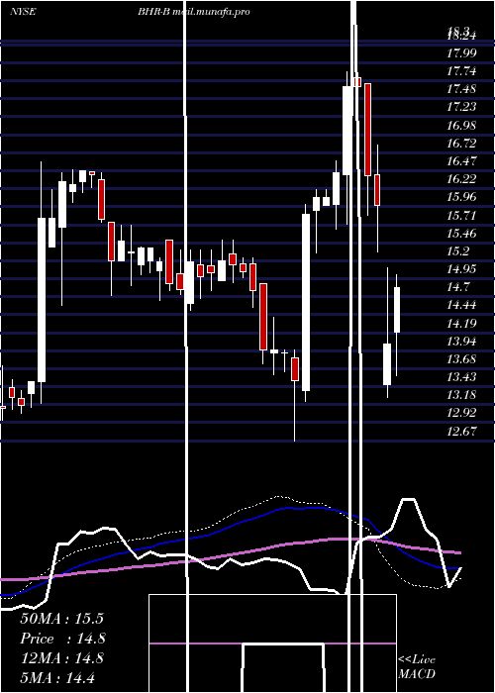Viewport: 495px width, 693px height.
Task: Click the long red candle falling from 17.48
Action: [367, 130]
